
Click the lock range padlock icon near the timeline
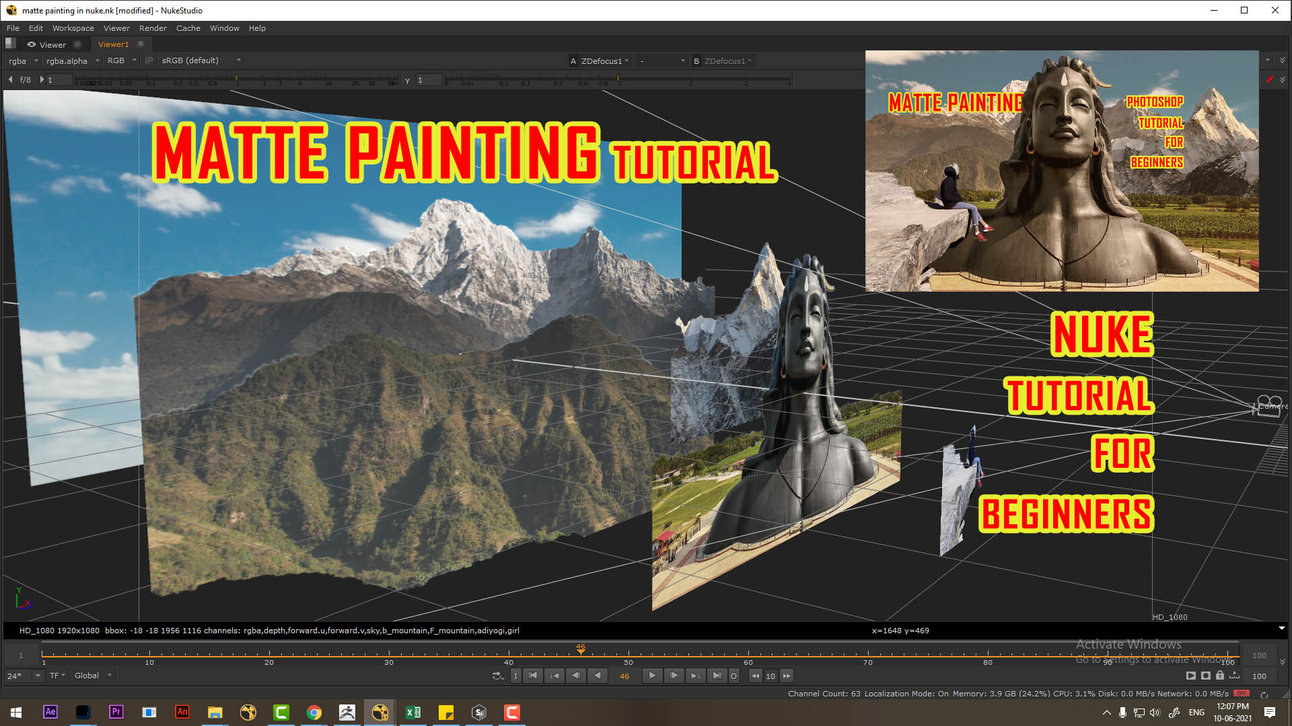[1220, 676]
